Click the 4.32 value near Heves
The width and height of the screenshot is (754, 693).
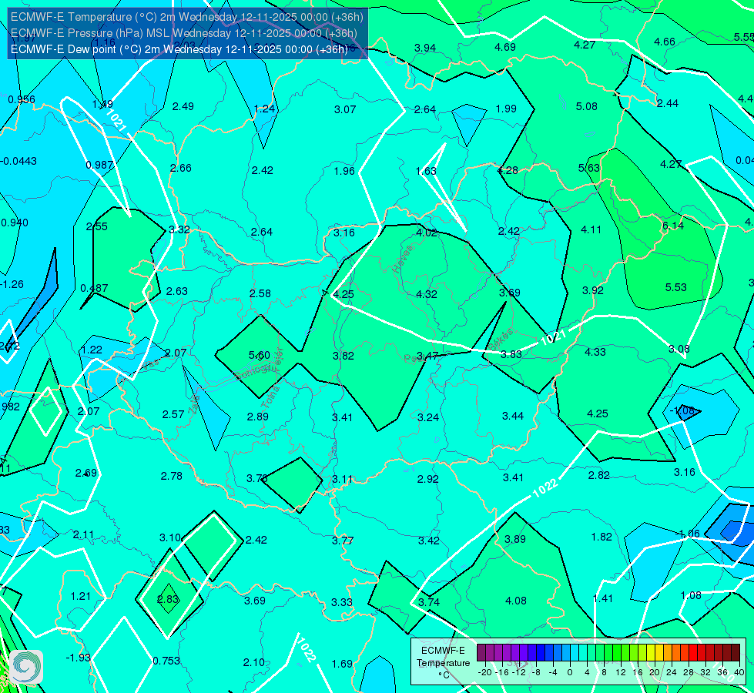[x=426, y=294]
